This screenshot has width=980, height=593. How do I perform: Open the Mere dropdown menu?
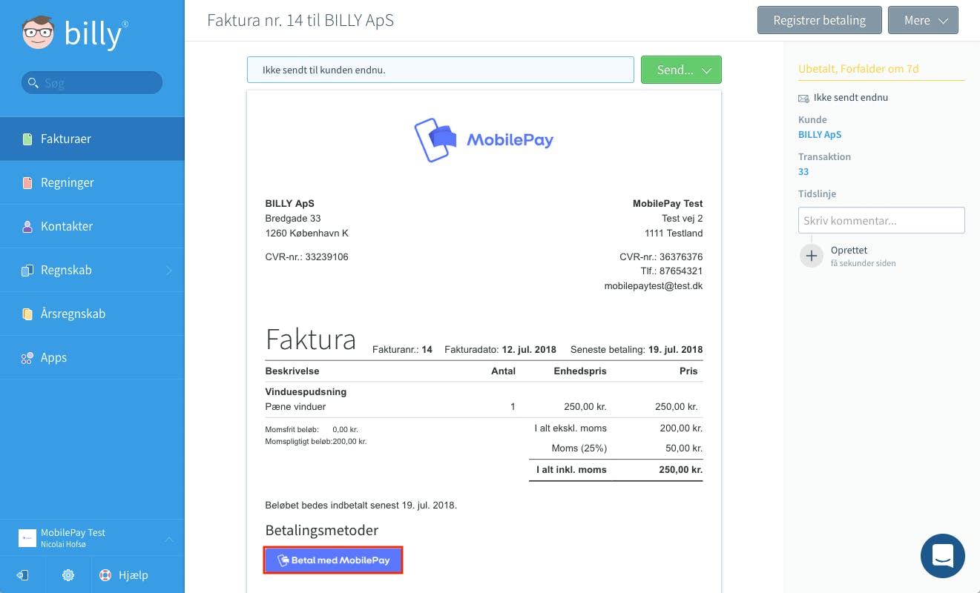[x=923, y=21]
